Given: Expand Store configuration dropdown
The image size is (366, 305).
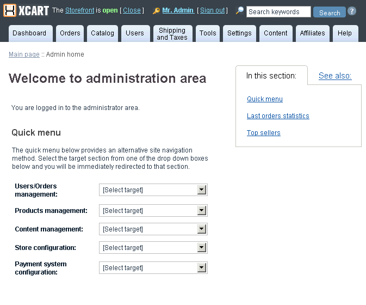Looking at the screenshot, I should click(153, 247).
